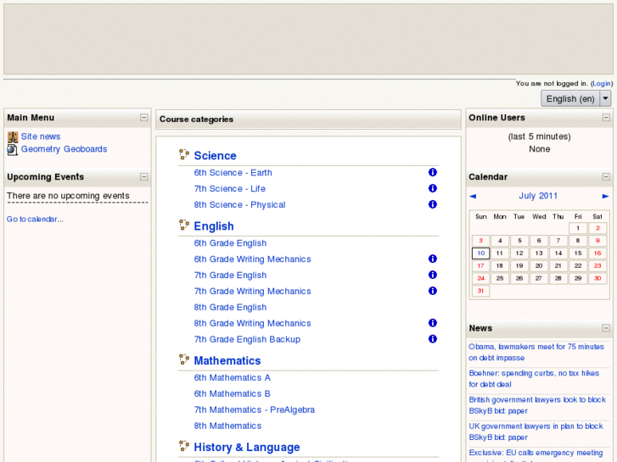617x462 pixels.
Task: Click info icon for 7th Grade English Backup
Action: click(433, 339)
